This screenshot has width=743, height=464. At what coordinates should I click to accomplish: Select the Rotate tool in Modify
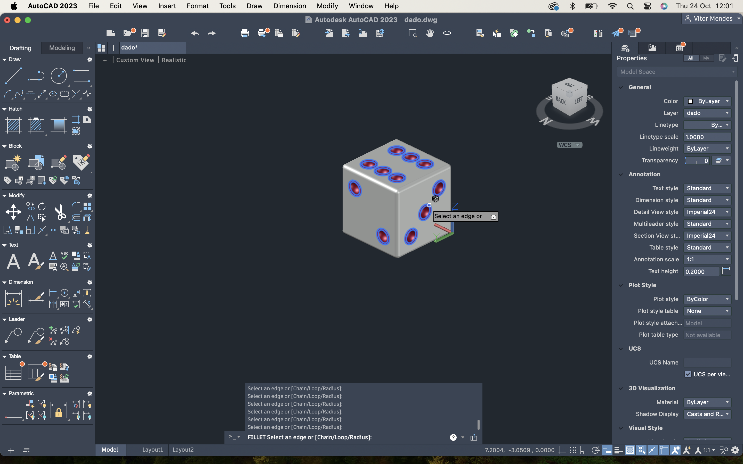click(x=42, y=206)
